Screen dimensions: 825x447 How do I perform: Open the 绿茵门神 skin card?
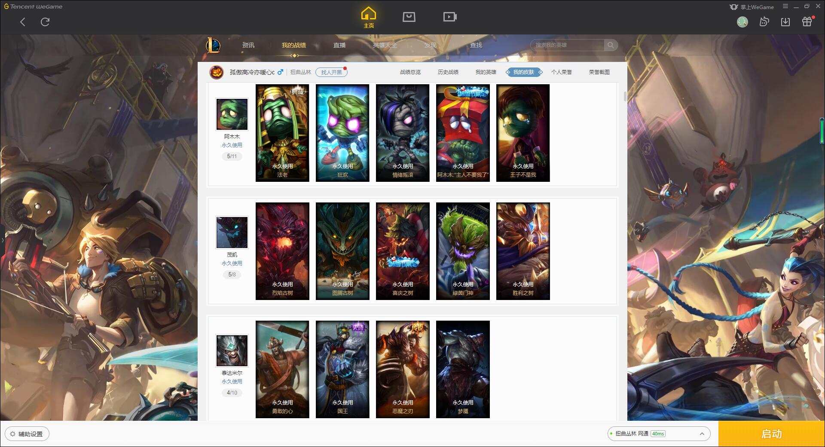tap(463, 251)
